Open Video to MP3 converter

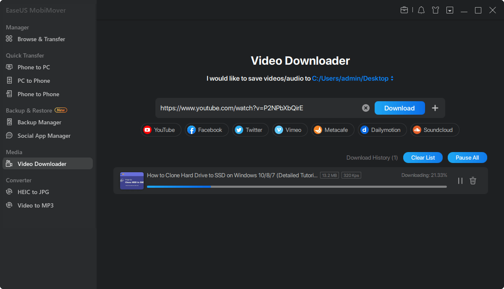pos(35,205)
